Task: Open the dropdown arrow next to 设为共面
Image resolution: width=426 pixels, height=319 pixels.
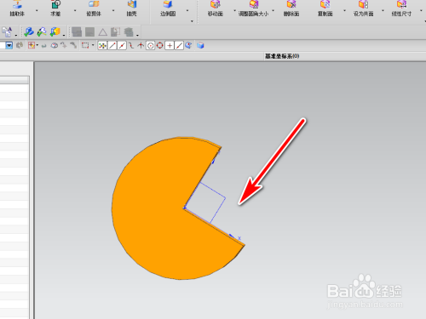Action: (x=383, y=11)
